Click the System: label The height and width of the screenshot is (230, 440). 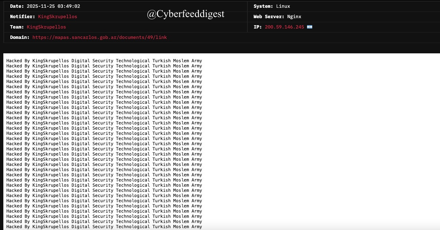(x=263, y=6)
